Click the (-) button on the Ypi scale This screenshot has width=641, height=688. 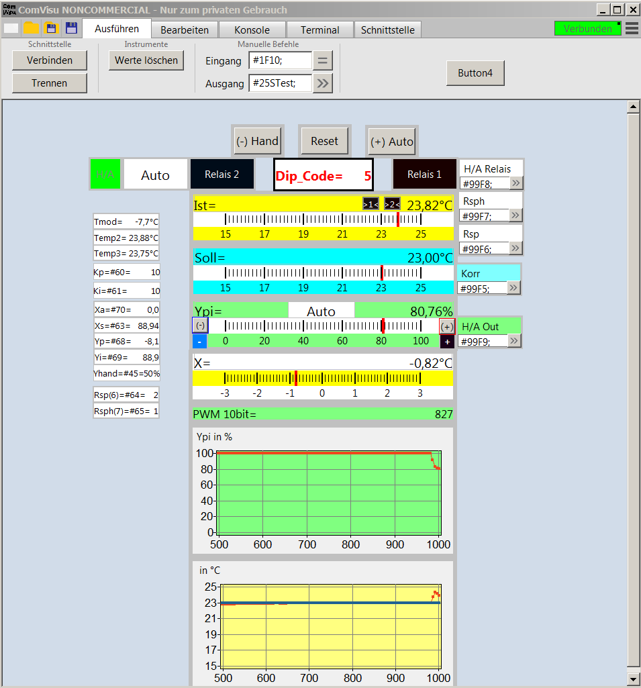(x=200, y=326)
